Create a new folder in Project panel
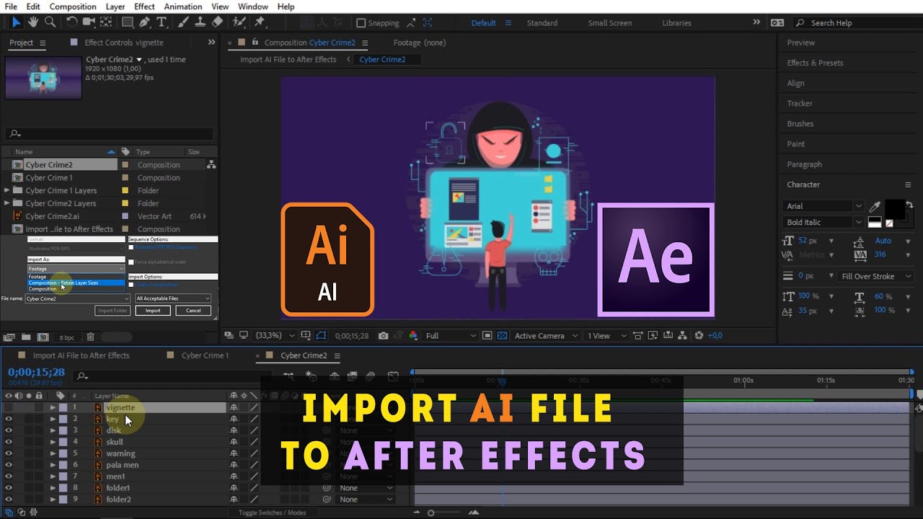This screenshot has height=519, width=923. pos(26,337)
